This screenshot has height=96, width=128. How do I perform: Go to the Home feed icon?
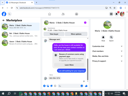[49, 14]
